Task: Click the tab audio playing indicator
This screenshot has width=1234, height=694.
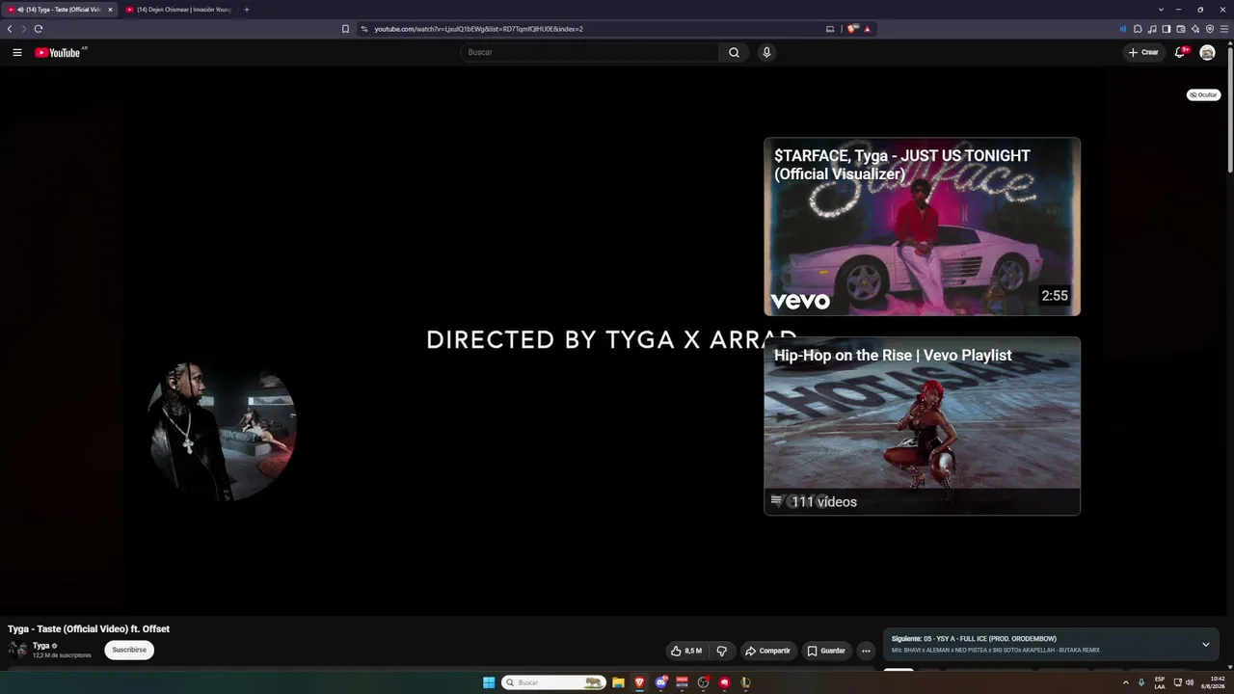Action: point(20,10)
